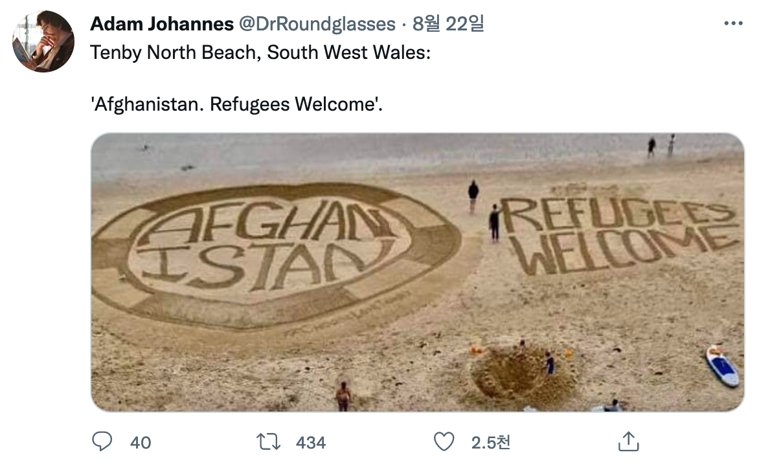This screenshot has height=466, width=759.
Task: Open the photo at the person standing beside REFUGEES
Action: (494, 223)
